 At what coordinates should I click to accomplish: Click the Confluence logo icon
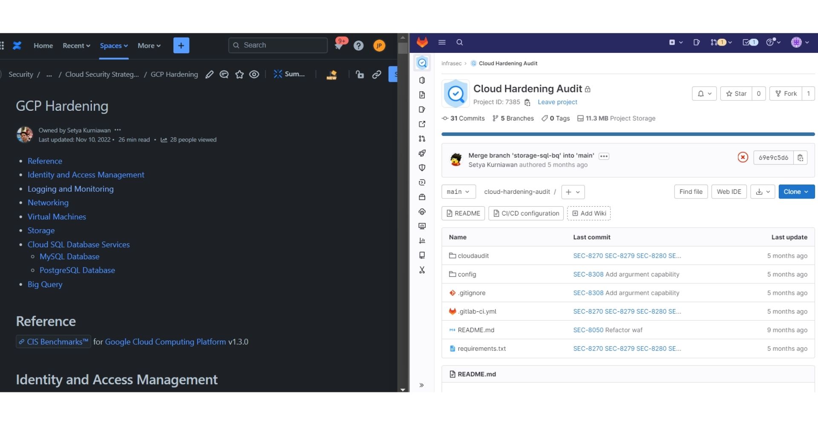click(x=17, y=46)
